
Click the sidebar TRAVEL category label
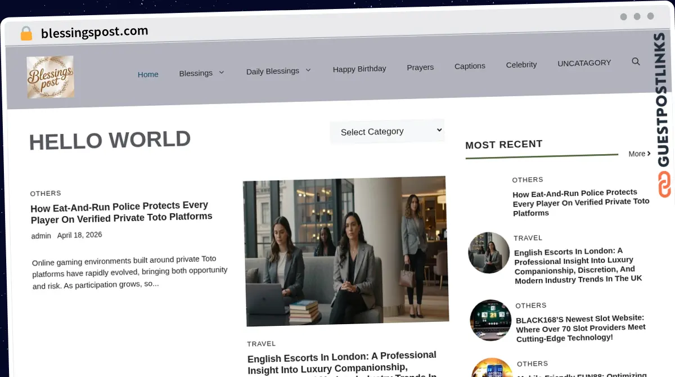tap(528, 238)
